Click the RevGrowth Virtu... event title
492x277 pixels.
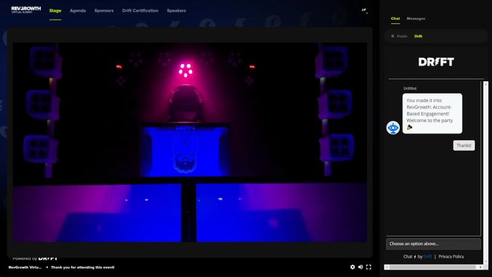[x=25, y=267]
